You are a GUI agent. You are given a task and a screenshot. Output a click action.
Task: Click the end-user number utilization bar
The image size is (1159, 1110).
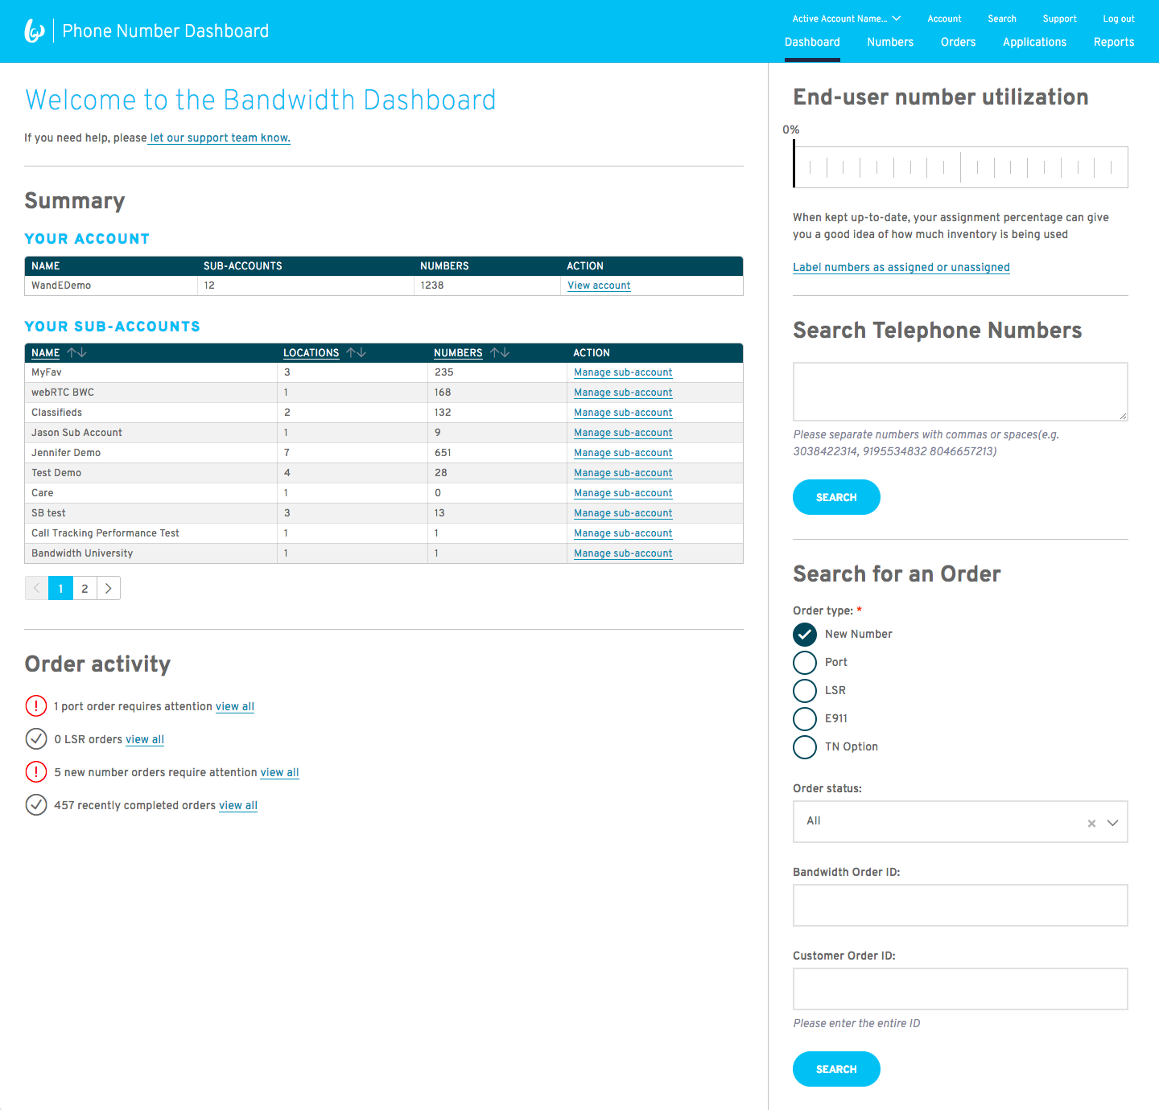click(960, 167)
